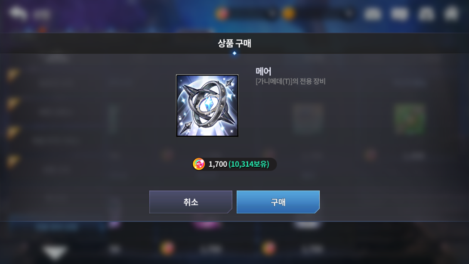Open the third white icon in top-right row
The width and height of the screenshot is (469, 264).
coord(426,14)
